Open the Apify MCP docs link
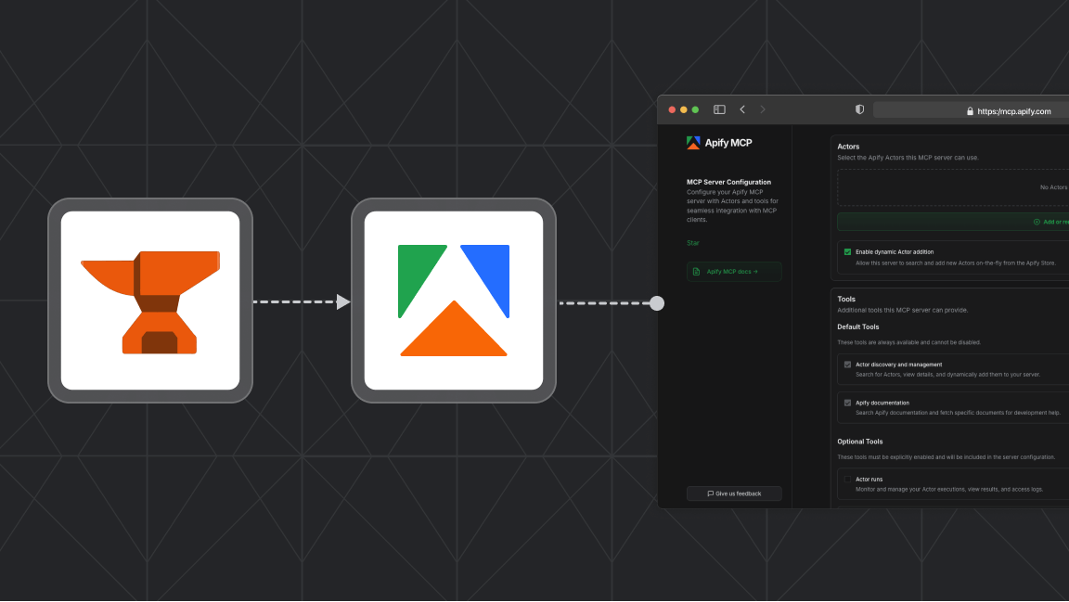 (733, 271)
